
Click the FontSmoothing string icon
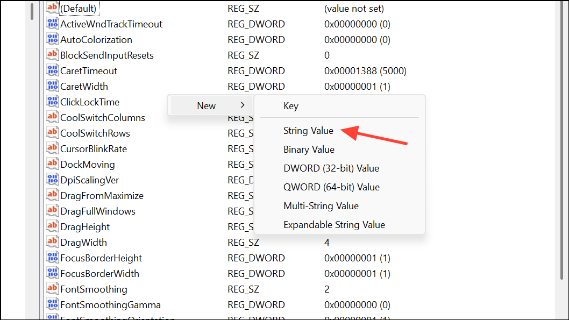pos(52,289)
